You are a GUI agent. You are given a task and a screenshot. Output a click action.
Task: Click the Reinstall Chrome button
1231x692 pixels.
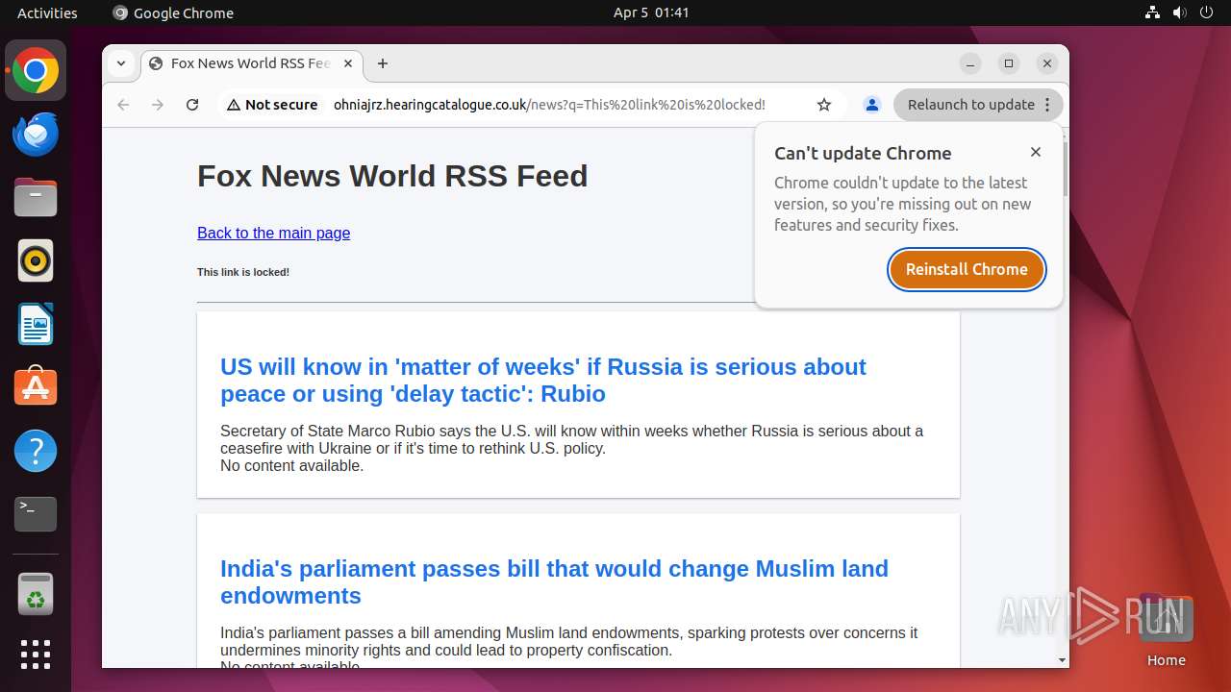(x=967, y=269)
